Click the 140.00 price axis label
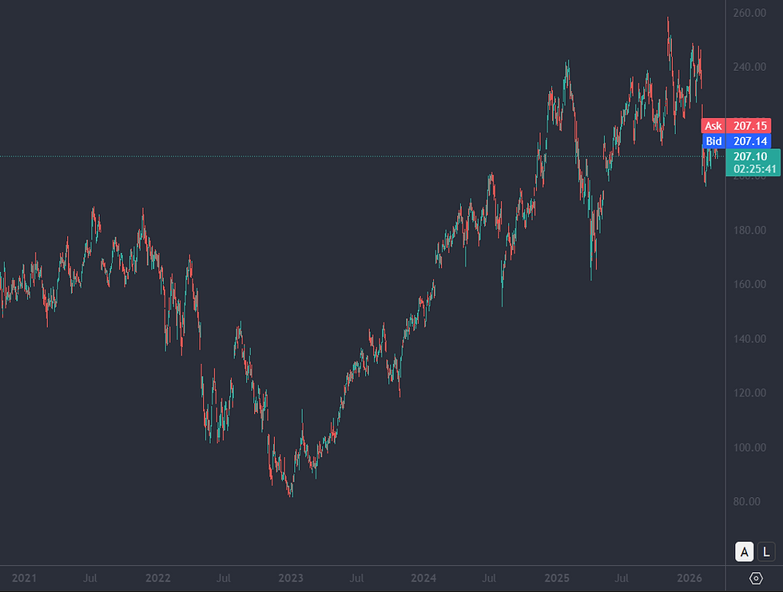Image resolution: width=783 pixels, height=592 pixels. click(x=749, y=338)
